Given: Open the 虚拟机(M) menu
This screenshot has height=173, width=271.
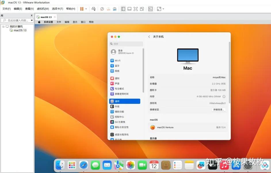Looking at the screenshot, I should pos(43,9).
